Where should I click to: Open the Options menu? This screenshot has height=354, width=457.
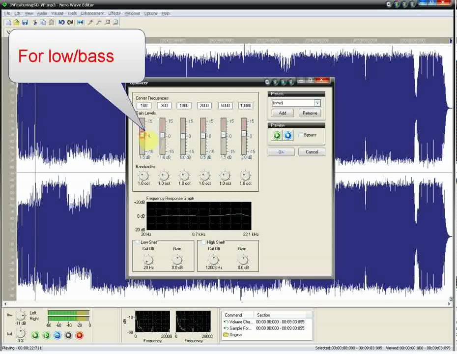(x=151, y=13)
